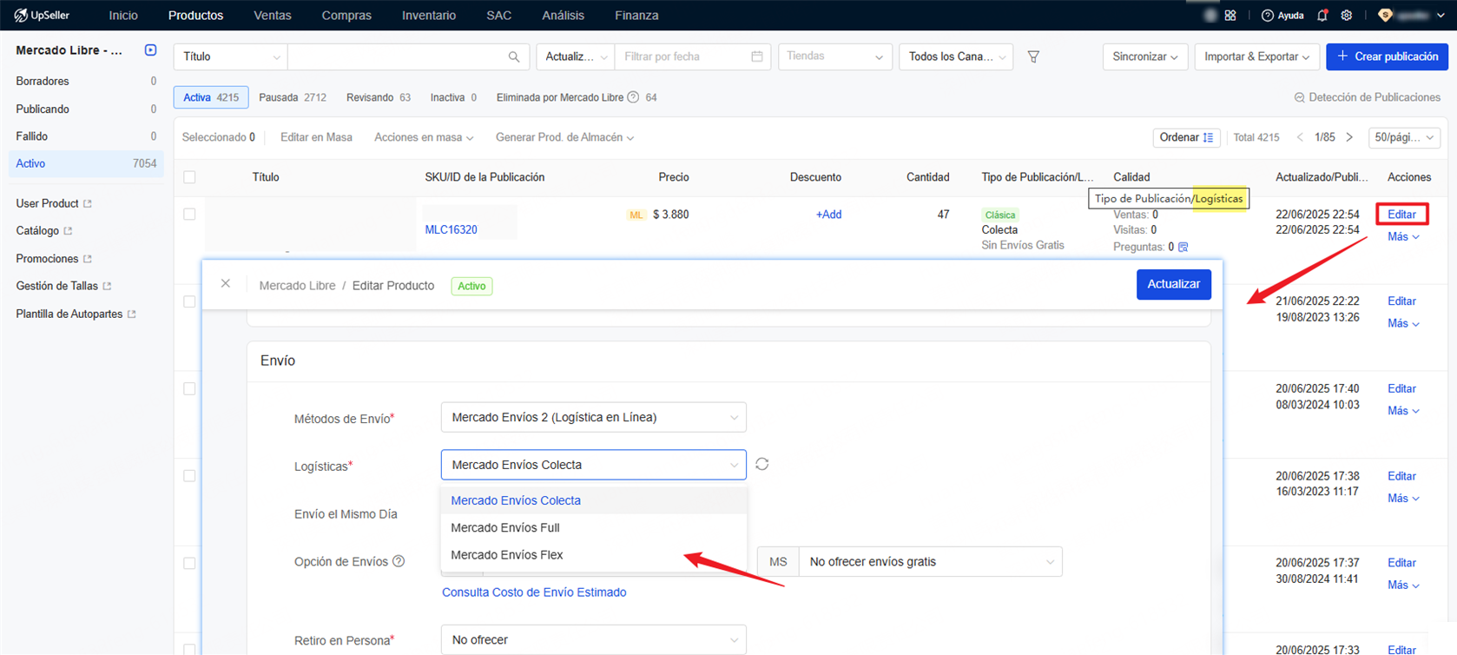Expand the Sincronizar dropdown
The width and height of the screenshot is (1457, 655).
[1144, 56]
